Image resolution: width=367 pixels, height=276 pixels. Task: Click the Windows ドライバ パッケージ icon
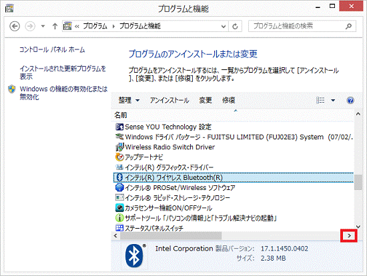tap(119, 137)
